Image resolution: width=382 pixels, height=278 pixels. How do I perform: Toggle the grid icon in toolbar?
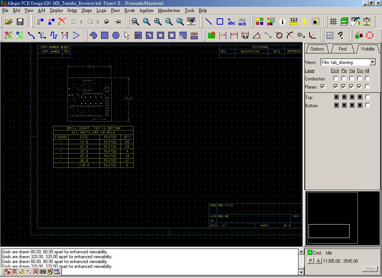(333, 22)
